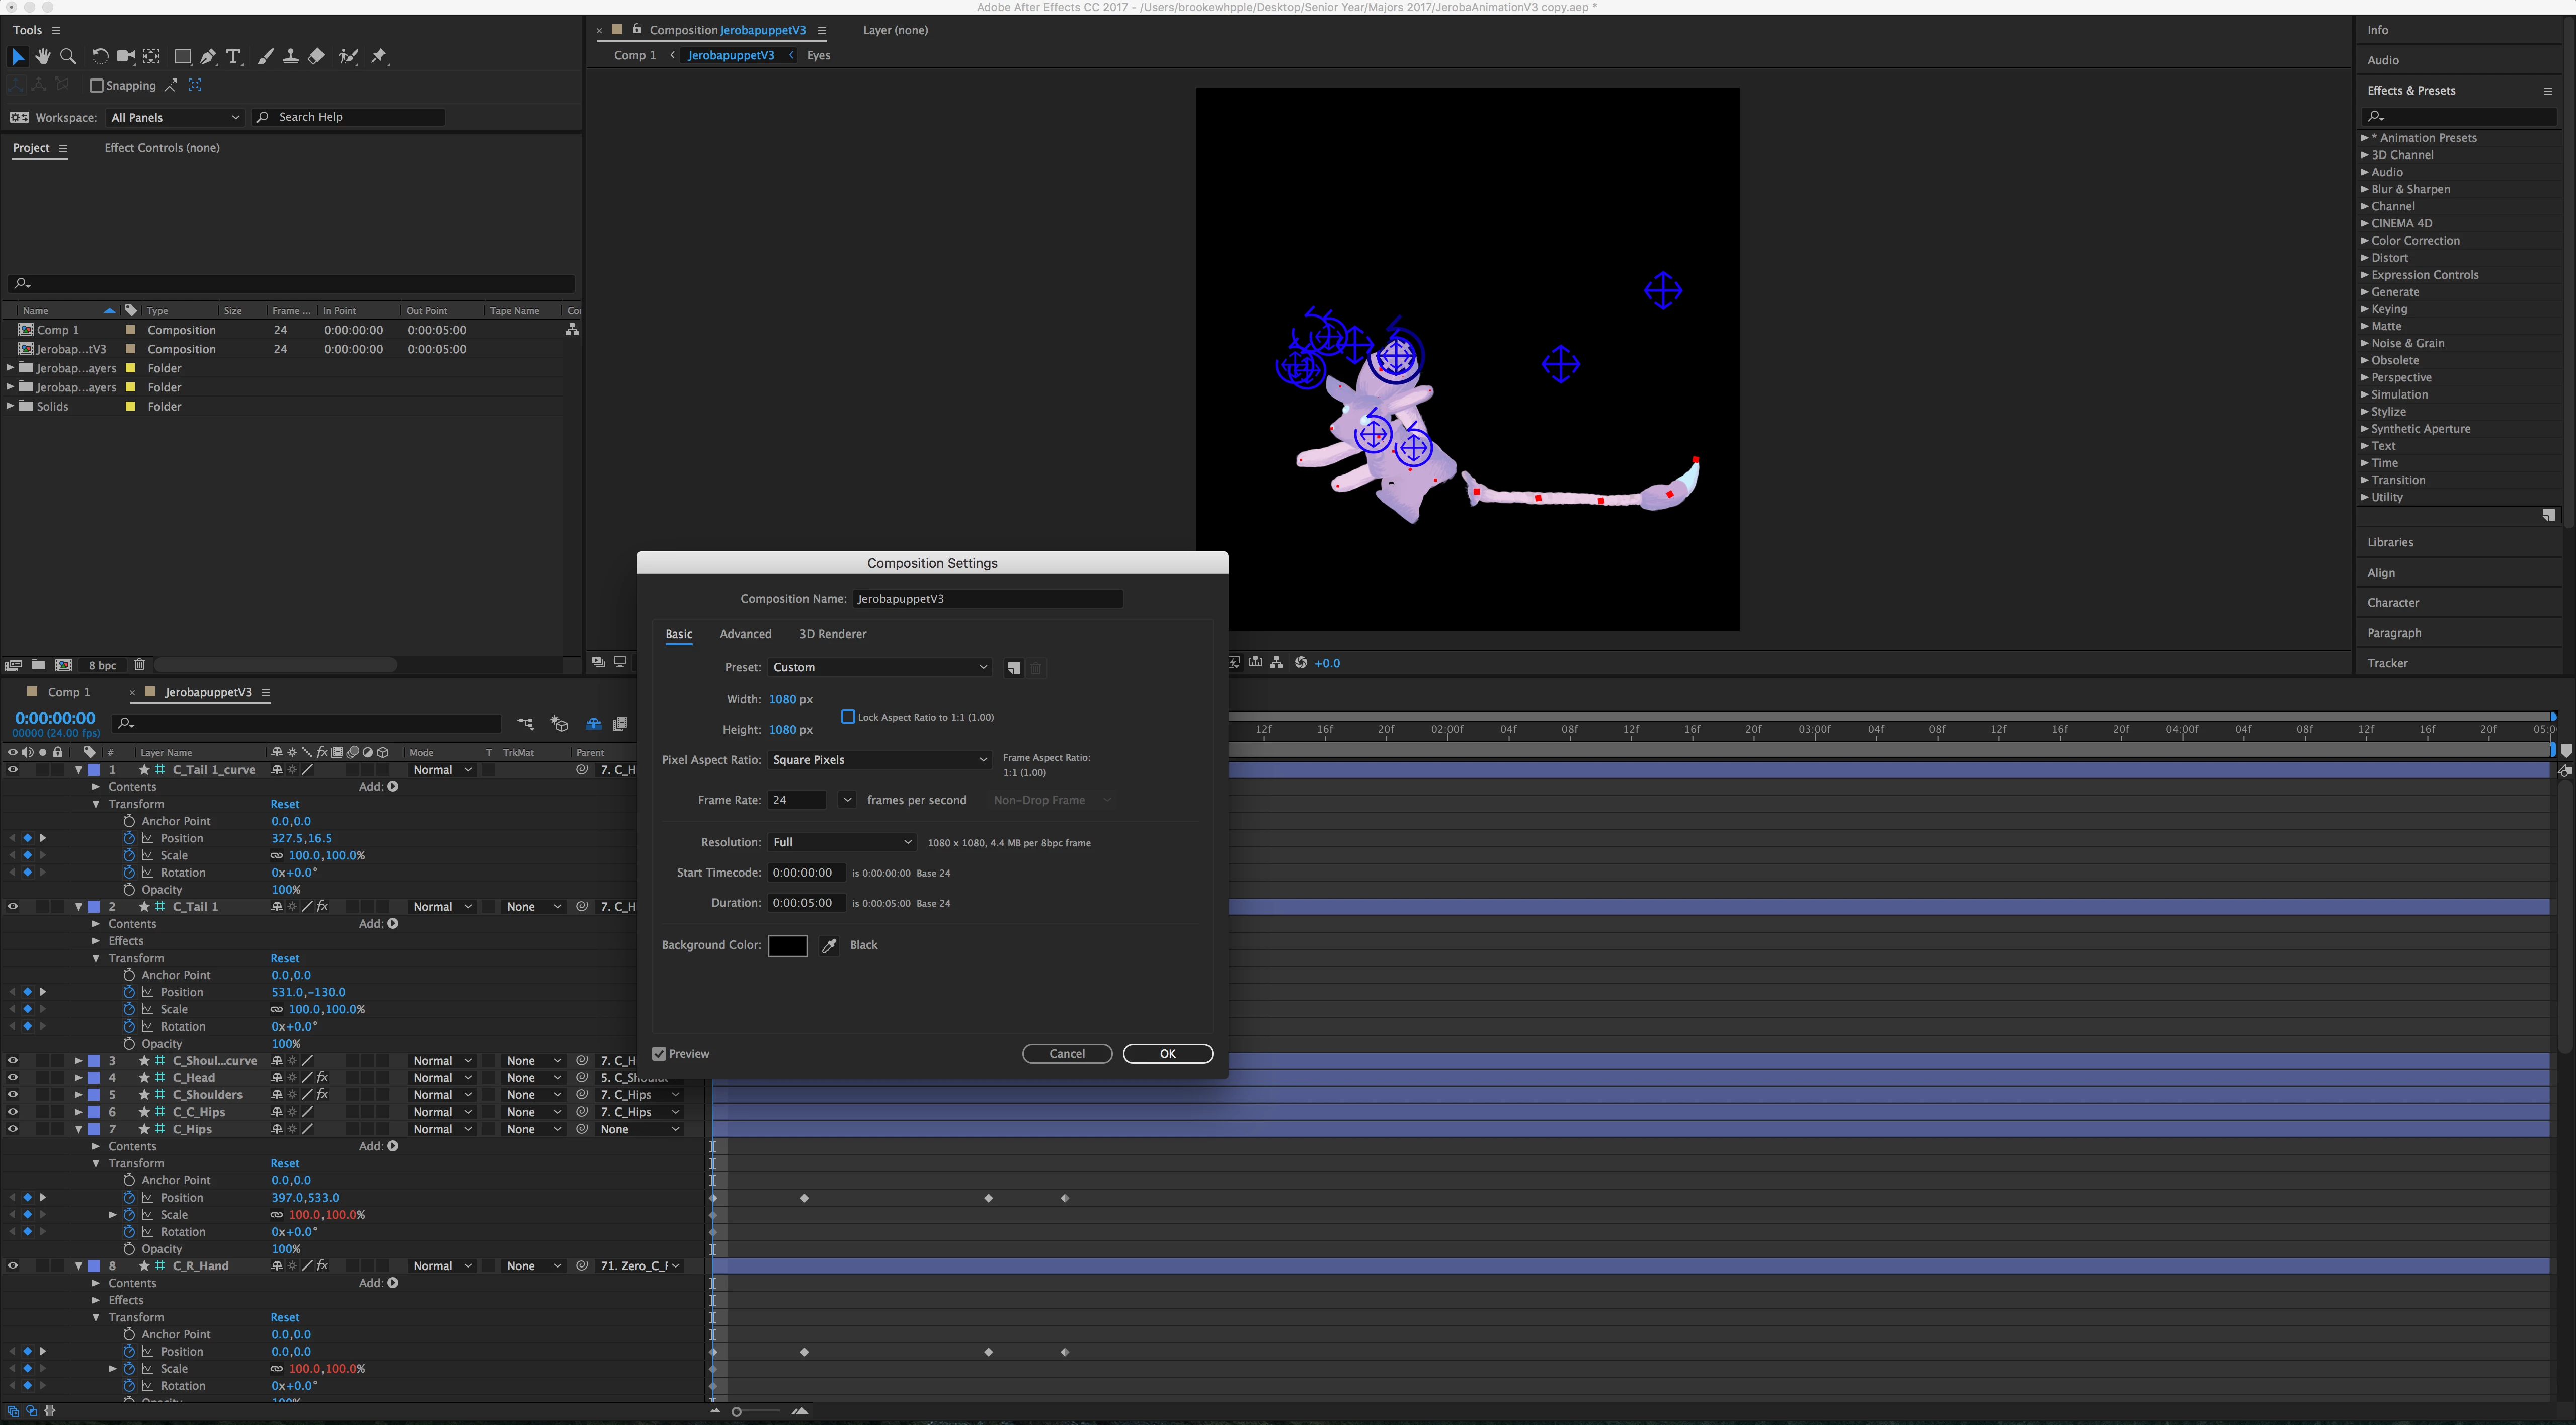Image resolution: width=2576 pixels, height=1425 pixels.
Task: Select the Type text tool
Action: pos(233,57)
